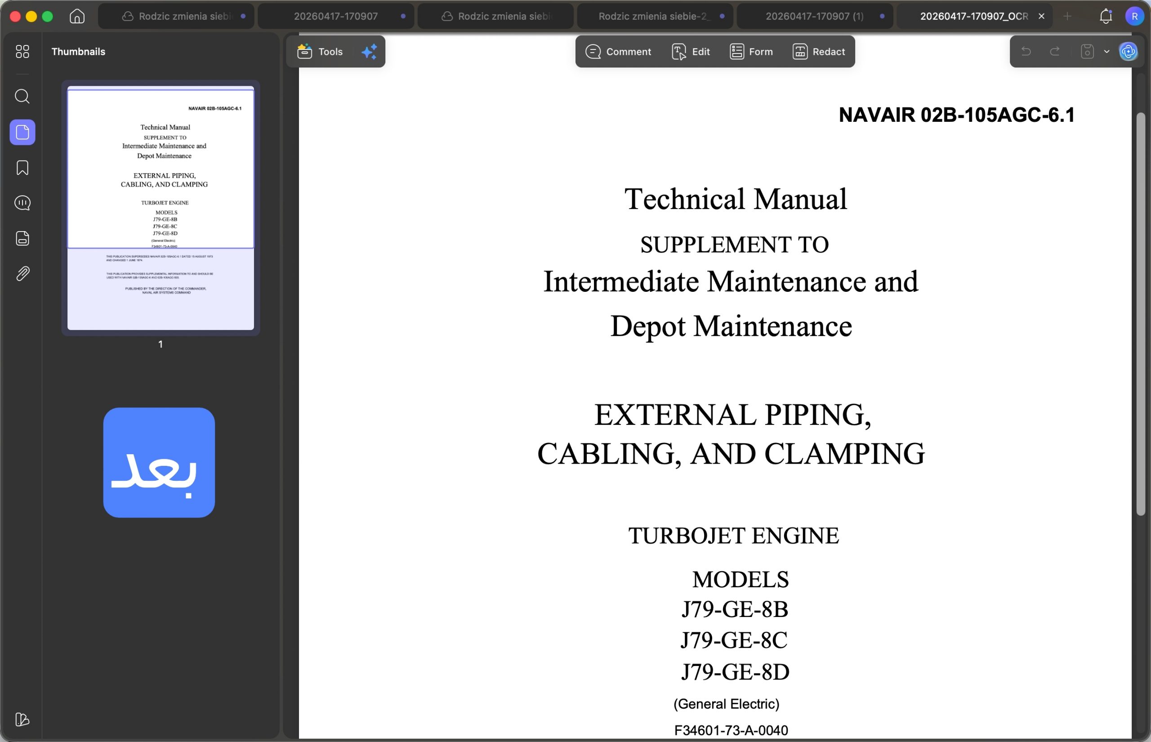1151x742 pixels.
Task: Switch to Redact mode
Action: point(819,52)
